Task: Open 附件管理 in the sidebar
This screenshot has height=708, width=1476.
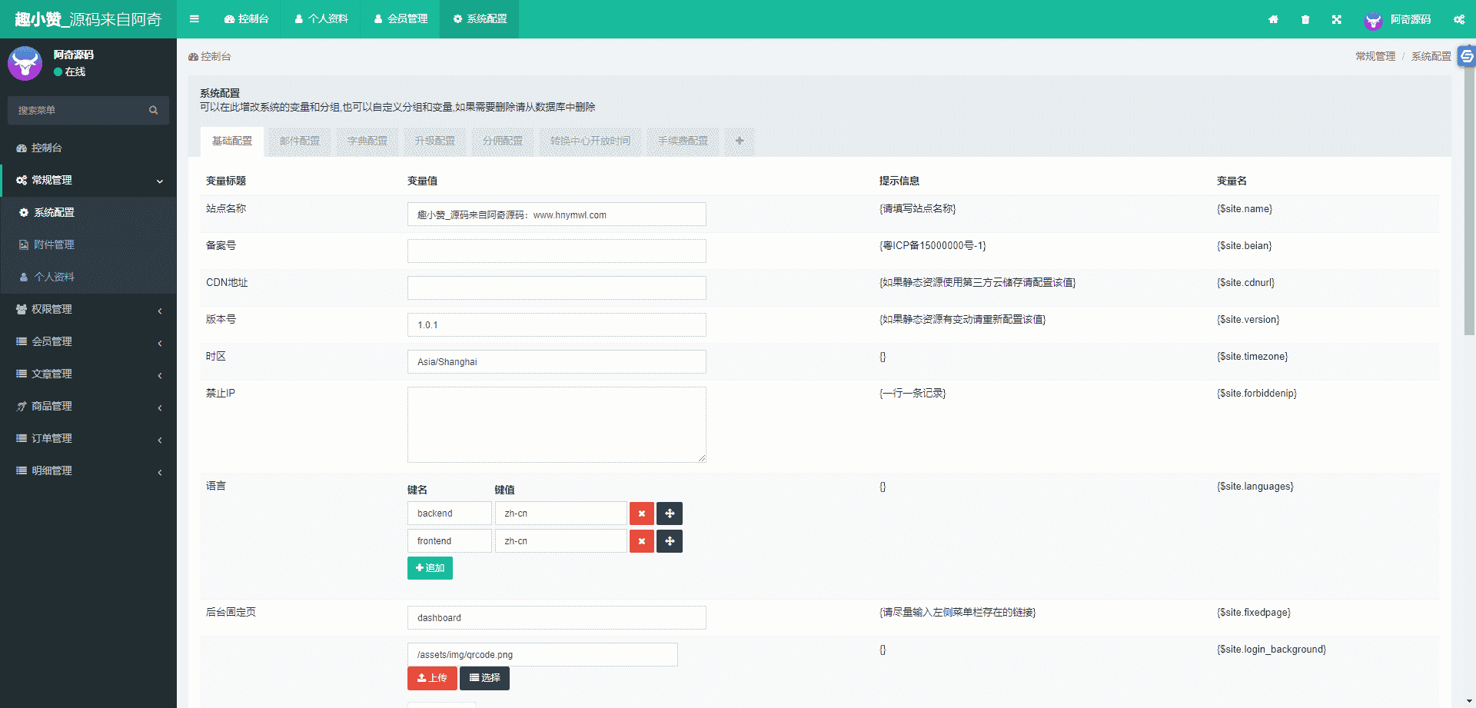Action: coord(54,245)
